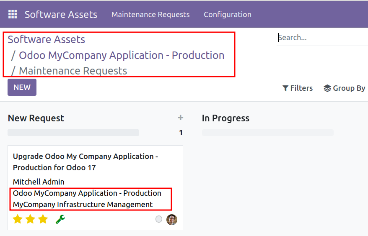This screenshot has width=368, height=236.
Task: Expand the Group By dropdown
Action: pyautogui.click(x=344, y=88)
